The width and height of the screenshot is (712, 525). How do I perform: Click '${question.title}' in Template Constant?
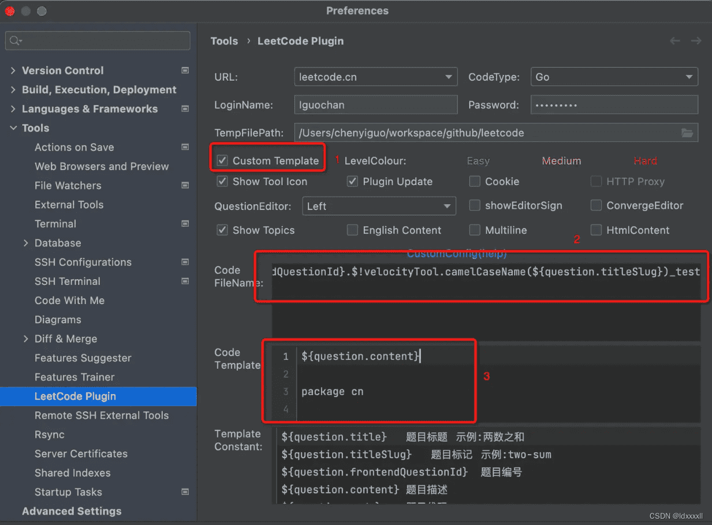[334, 437]
